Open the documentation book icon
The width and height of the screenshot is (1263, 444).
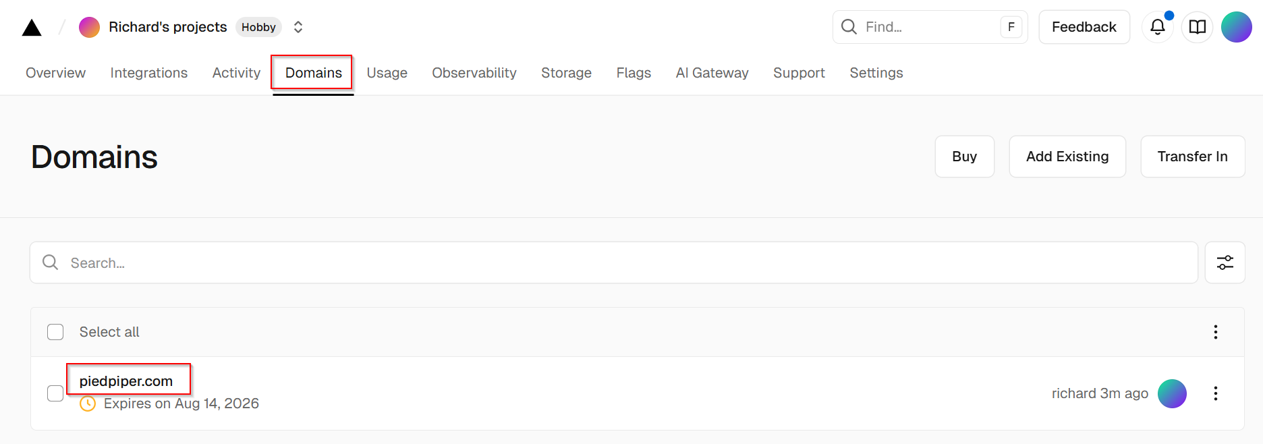tap(1197, 27)
